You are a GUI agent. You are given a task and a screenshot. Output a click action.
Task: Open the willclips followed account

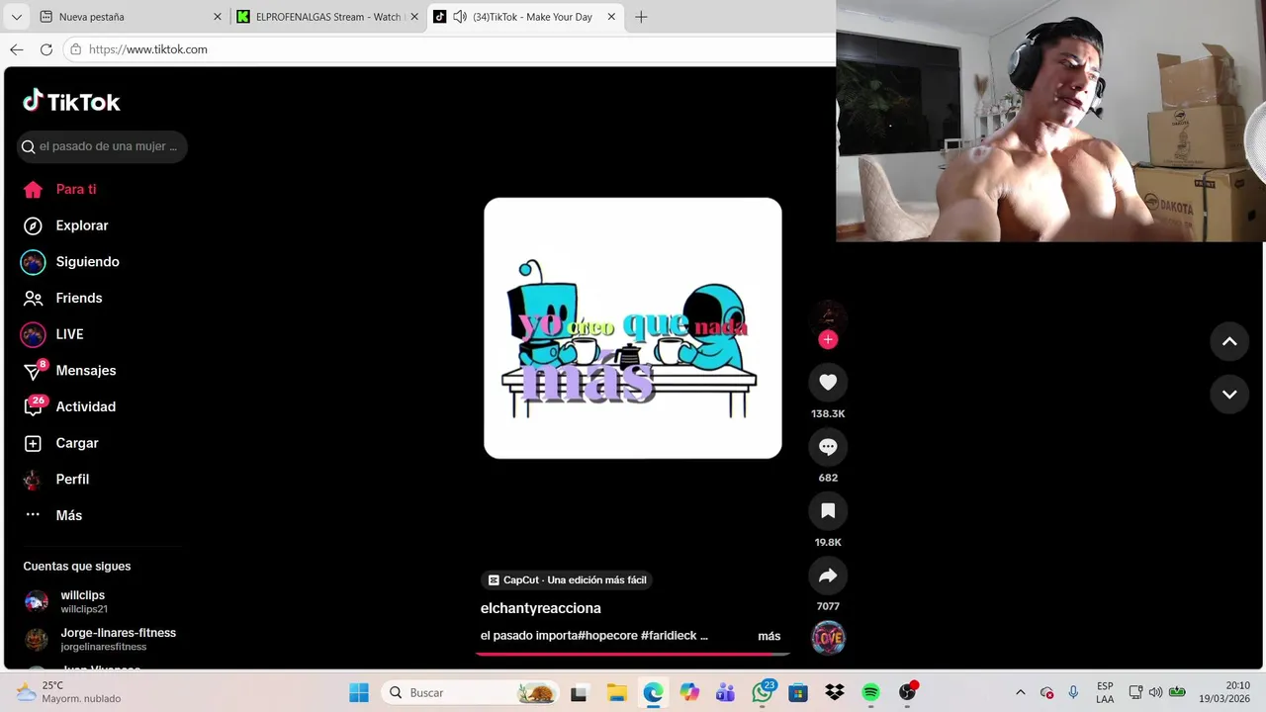pyautogui.click(x=84, y=601)
